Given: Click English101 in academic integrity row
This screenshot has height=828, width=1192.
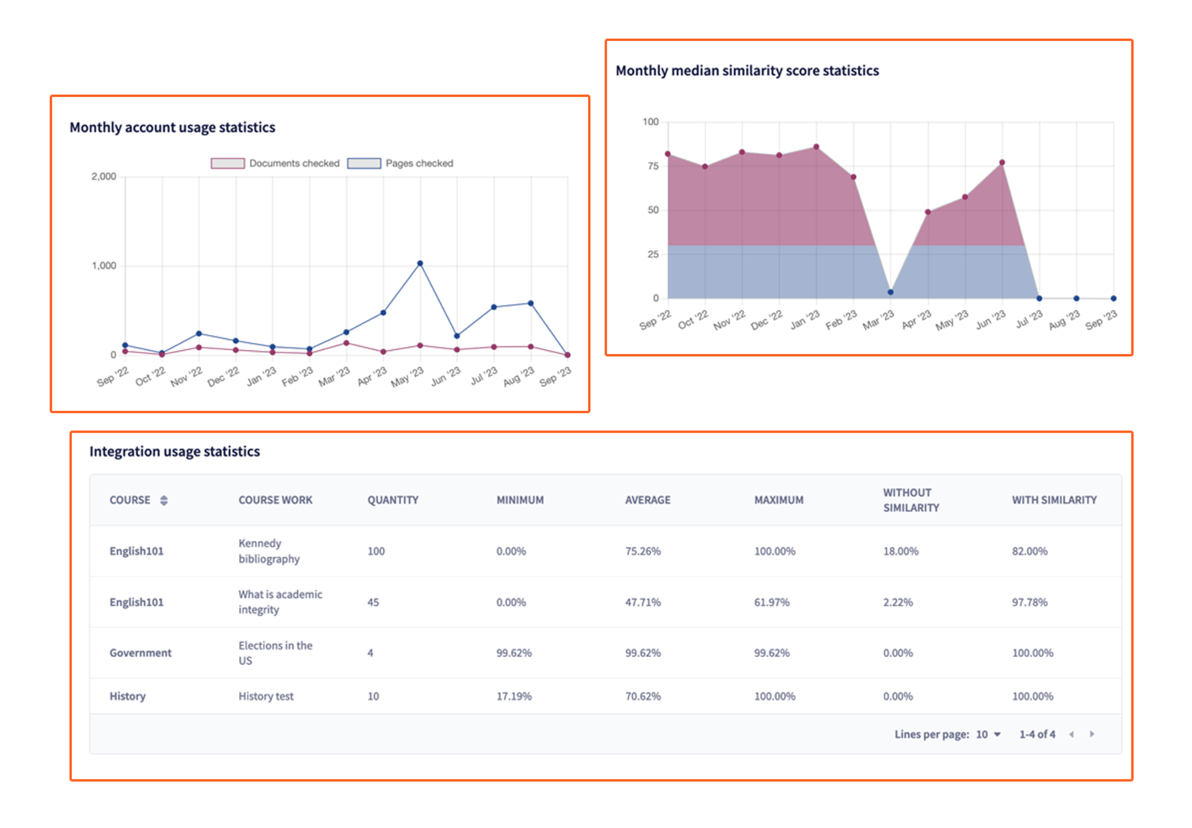Looking at the screenshot, I should [136, 602].
